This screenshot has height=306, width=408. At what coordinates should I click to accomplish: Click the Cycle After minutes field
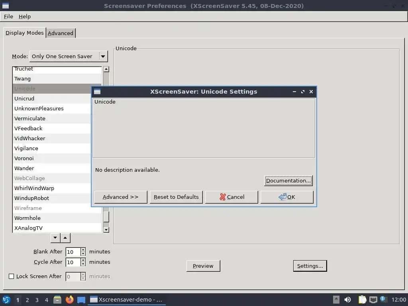click(73, 262)
